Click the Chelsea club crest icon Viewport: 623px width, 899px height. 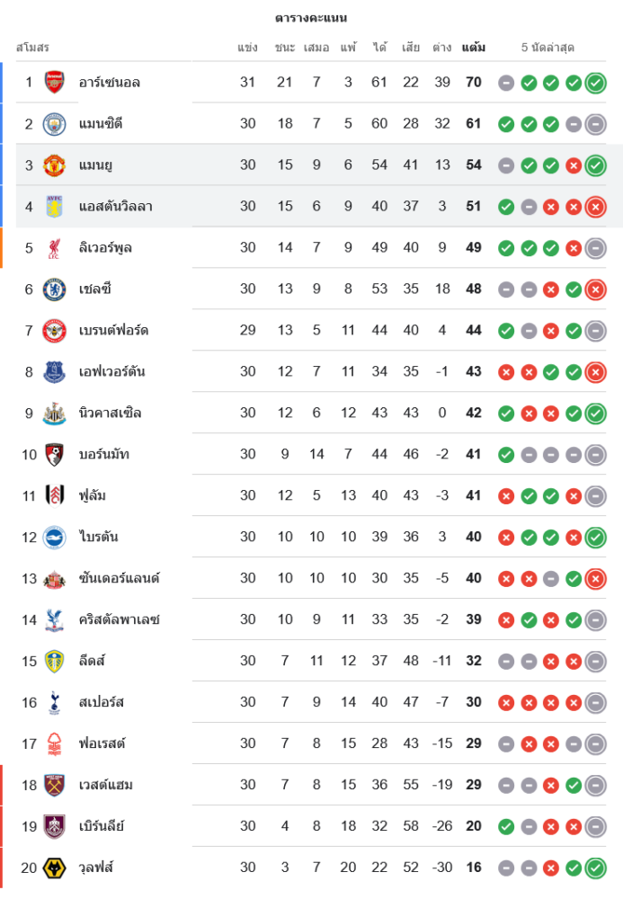[x=55, y=289]
